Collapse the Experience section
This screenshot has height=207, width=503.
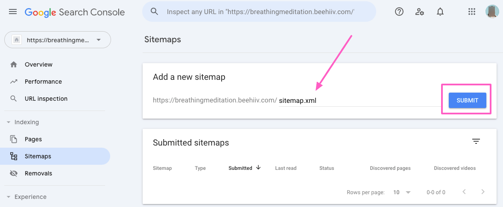[9, 197]
